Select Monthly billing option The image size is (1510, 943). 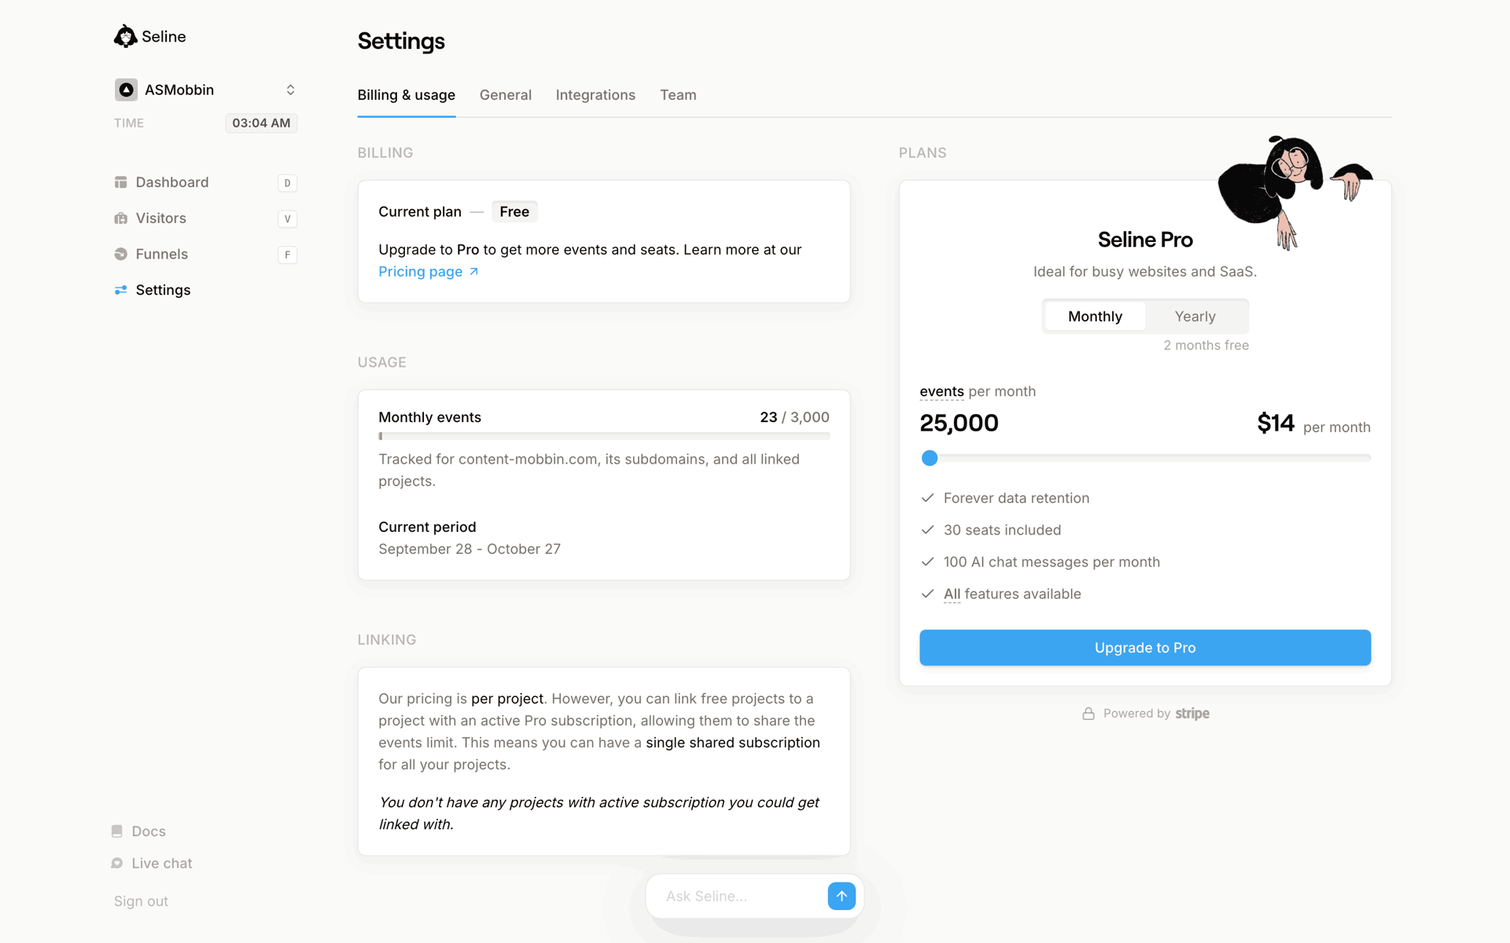[x=1095, y=316]
